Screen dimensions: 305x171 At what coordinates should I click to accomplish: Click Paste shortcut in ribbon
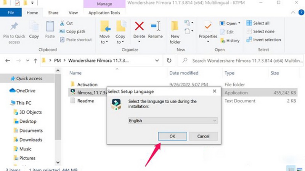pyautogui.click(x=75, y=40)
